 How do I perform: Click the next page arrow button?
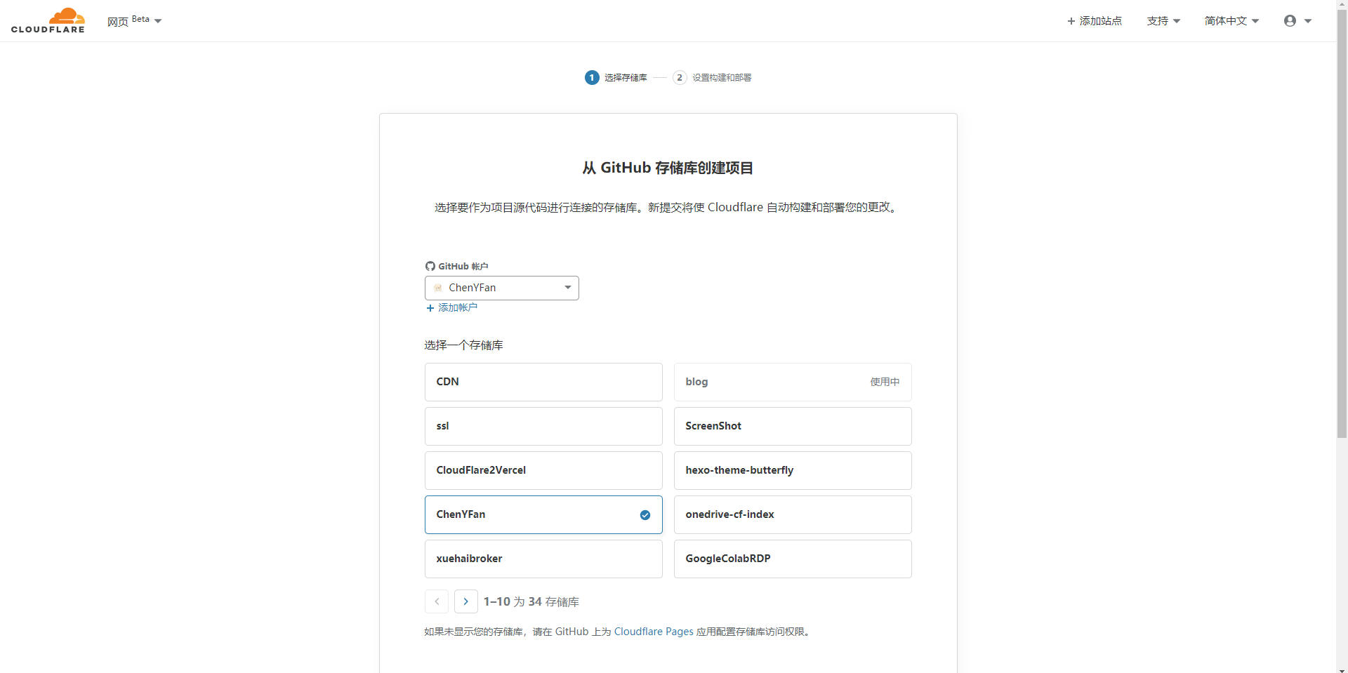pyautogui.click(x=465, y=601)
